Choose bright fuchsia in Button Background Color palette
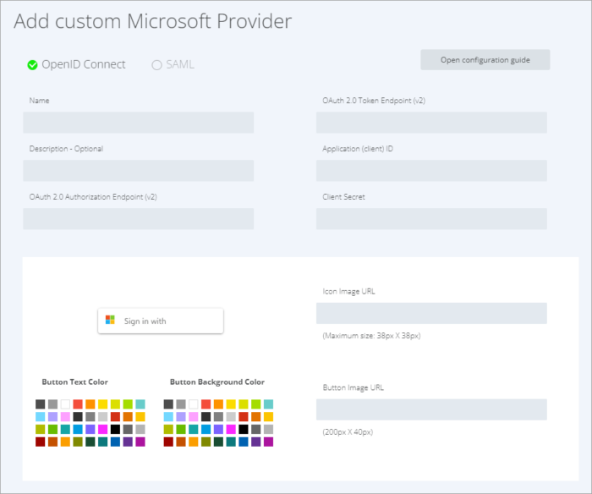Image resolution: width=592 pixels, height=494 pixels. [231, 429]
